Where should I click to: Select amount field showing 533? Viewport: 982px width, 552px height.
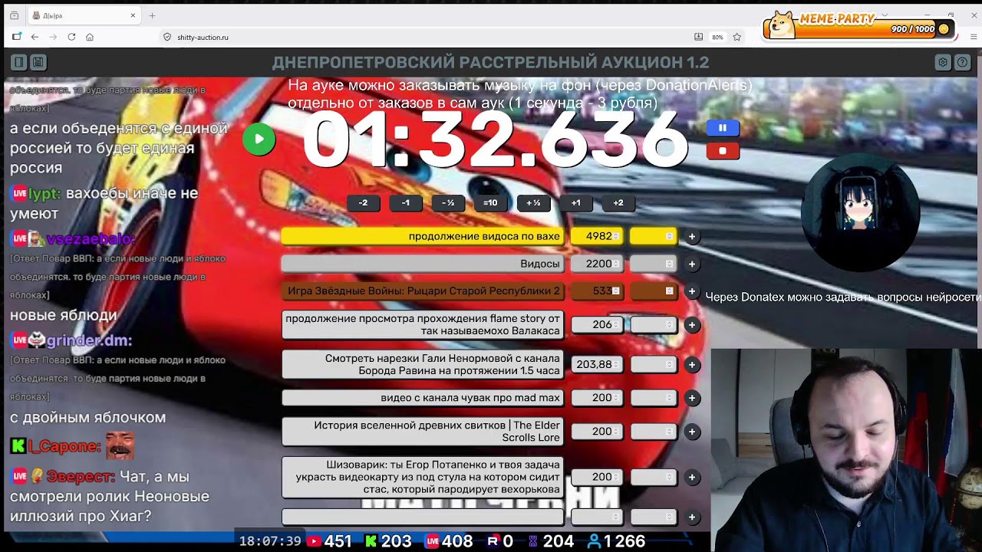point(597,291)
